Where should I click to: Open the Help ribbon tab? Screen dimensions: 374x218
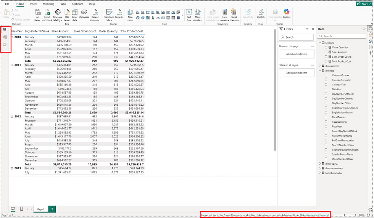[x=92, y=4]
